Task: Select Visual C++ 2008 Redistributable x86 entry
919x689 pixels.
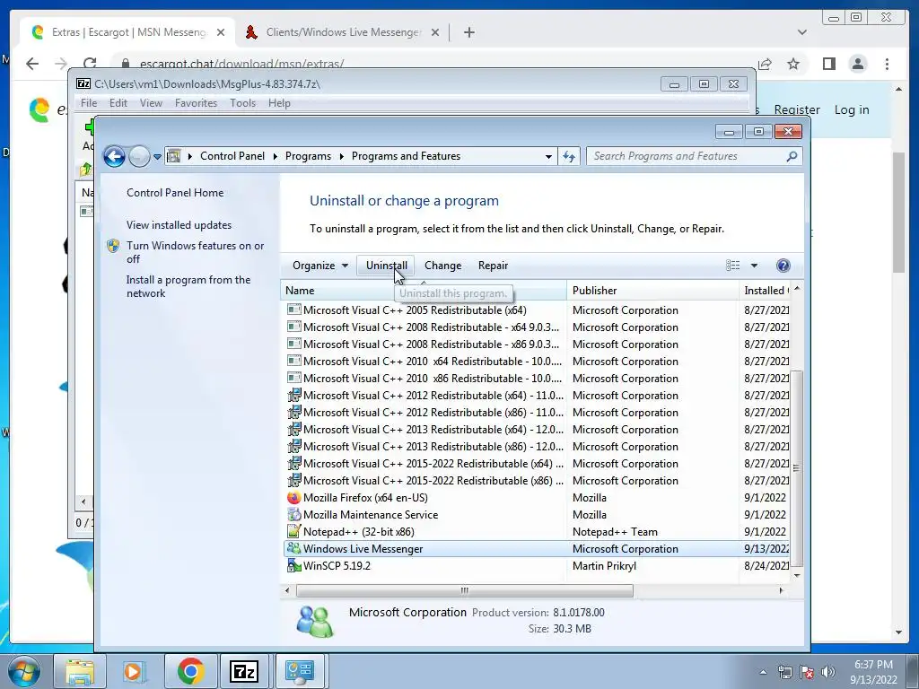Action: 431,344
